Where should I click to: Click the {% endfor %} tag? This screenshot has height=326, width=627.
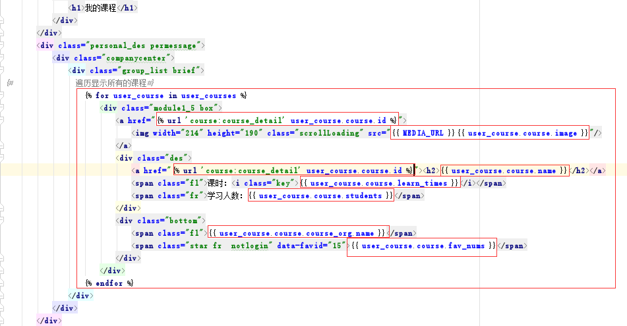click(109, 283)
